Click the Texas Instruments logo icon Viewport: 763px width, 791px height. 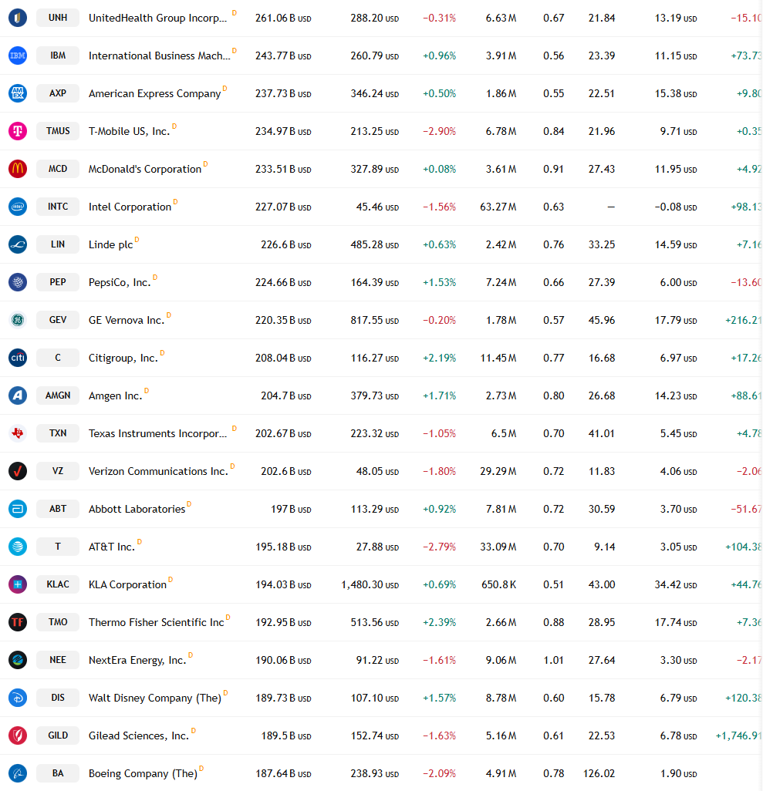click(18, 433)
